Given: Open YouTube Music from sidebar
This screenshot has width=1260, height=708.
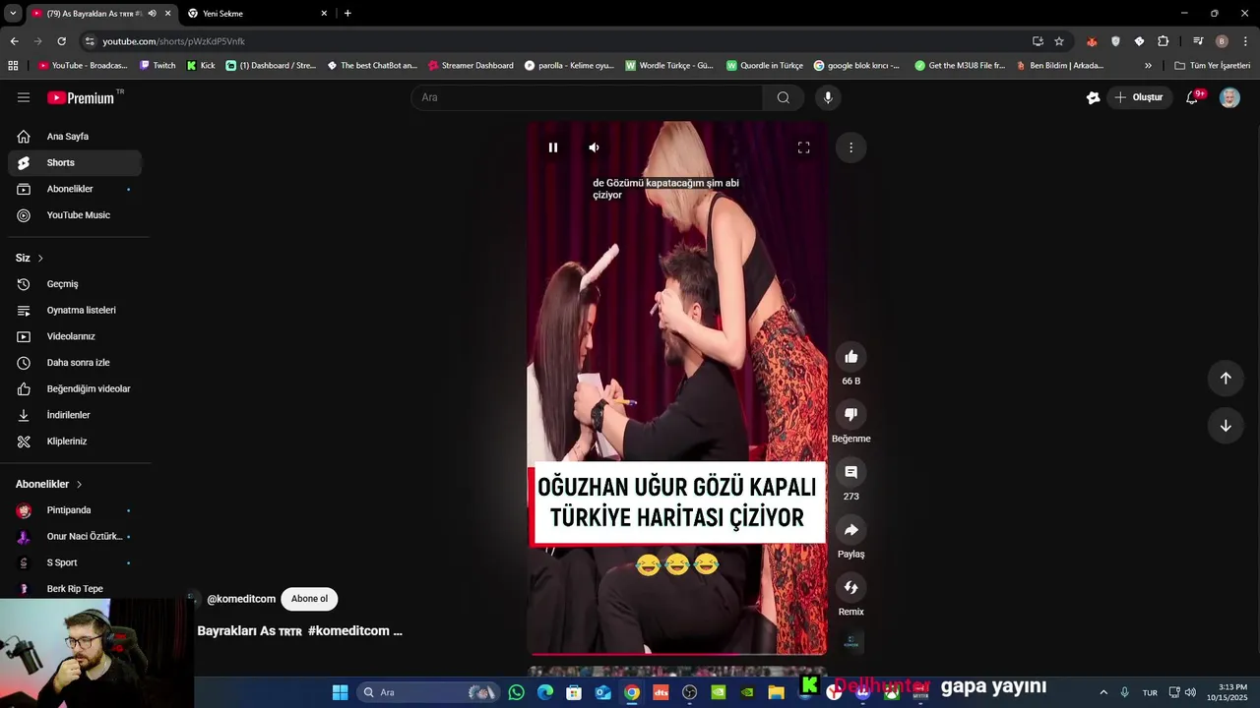Looking at the screenshot, I should [x=75, y=215].
